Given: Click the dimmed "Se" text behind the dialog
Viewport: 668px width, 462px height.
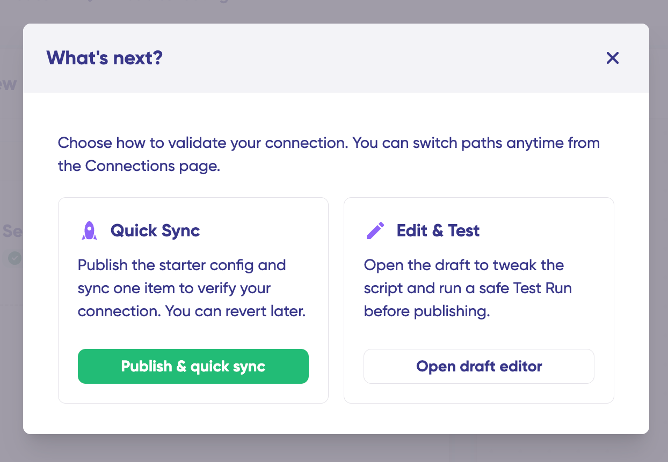Looking at the screenshot, I should [11, 231].
